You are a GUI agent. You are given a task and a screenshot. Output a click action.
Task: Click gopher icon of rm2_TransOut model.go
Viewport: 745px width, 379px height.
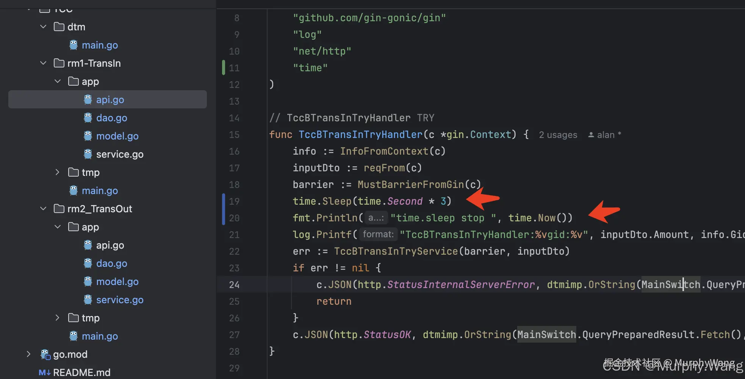pyautogui.click(x=88, y=282)
